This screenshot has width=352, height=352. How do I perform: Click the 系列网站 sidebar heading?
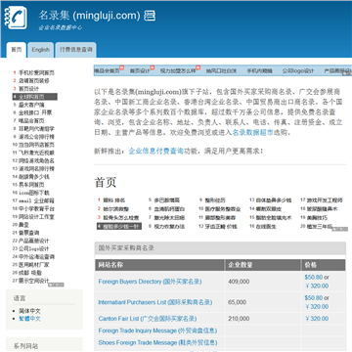(25, 346)
